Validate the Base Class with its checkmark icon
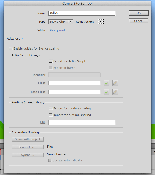 pyautogui.click(x=106, y=92)
